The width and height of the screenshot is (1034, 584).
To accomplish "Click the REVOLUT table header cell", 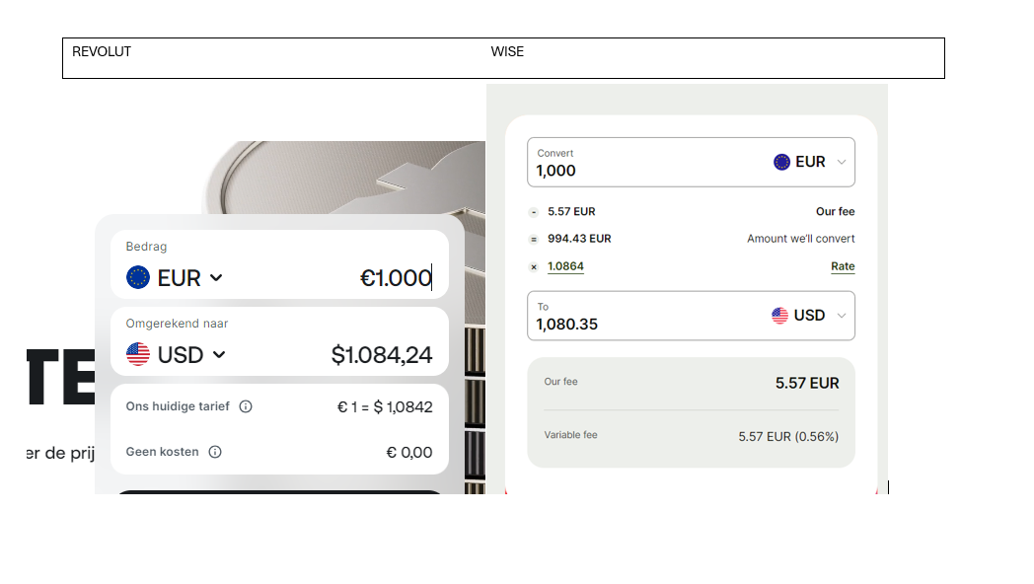I will pyautogui.click(x=102, y=52).
